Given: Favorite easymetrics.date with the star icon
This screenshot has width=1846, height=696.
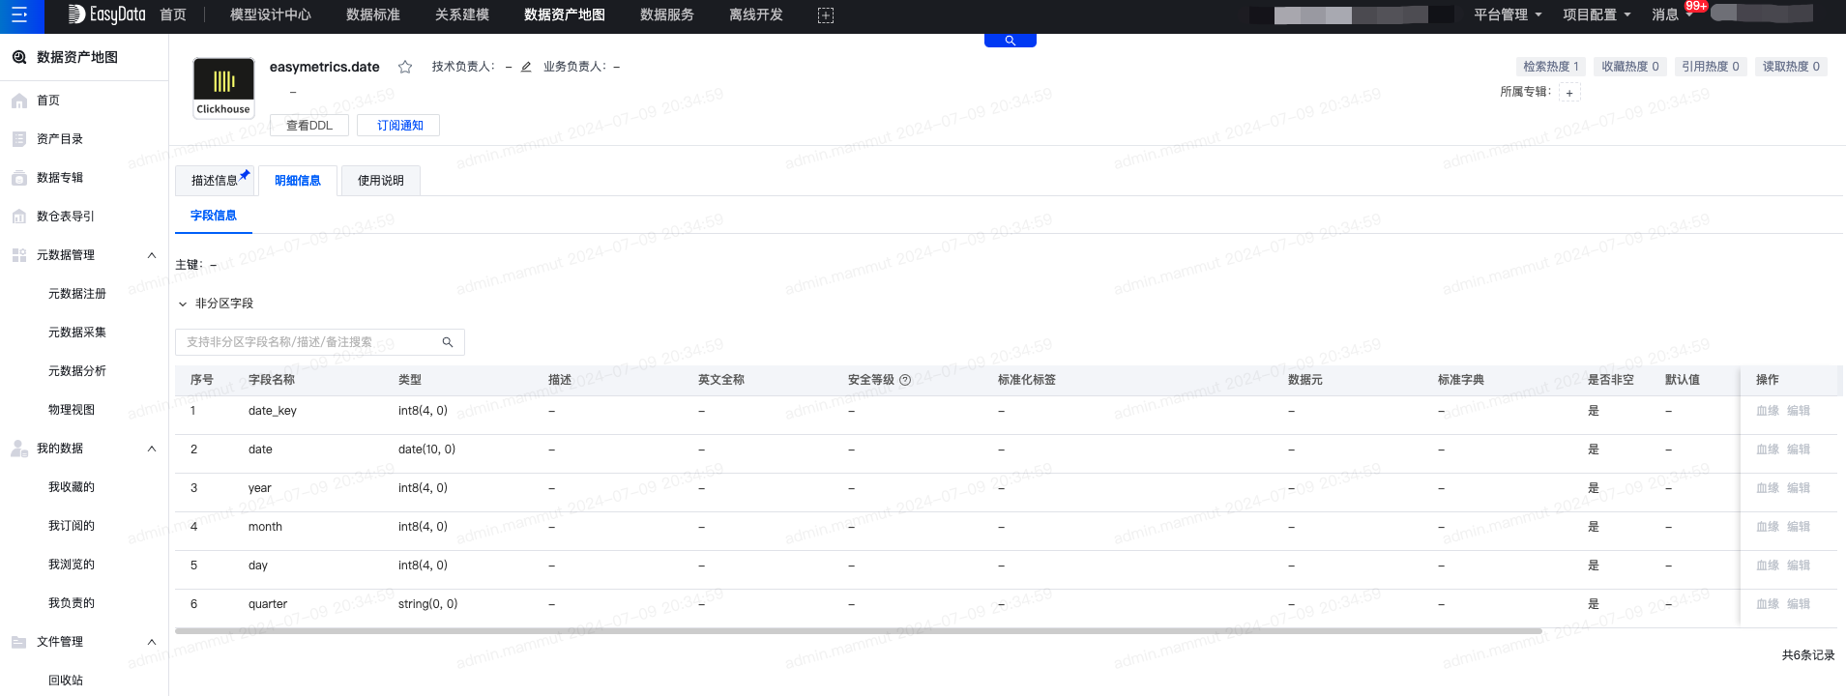Looking at the screenshot, I should (405, 67).
